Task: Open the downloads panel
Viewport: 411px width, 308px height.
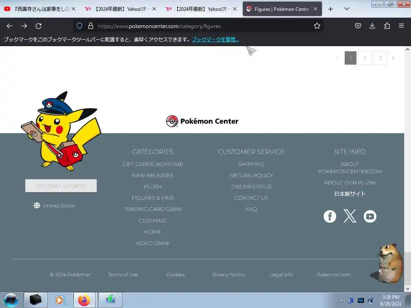Action: click(372, 26)
